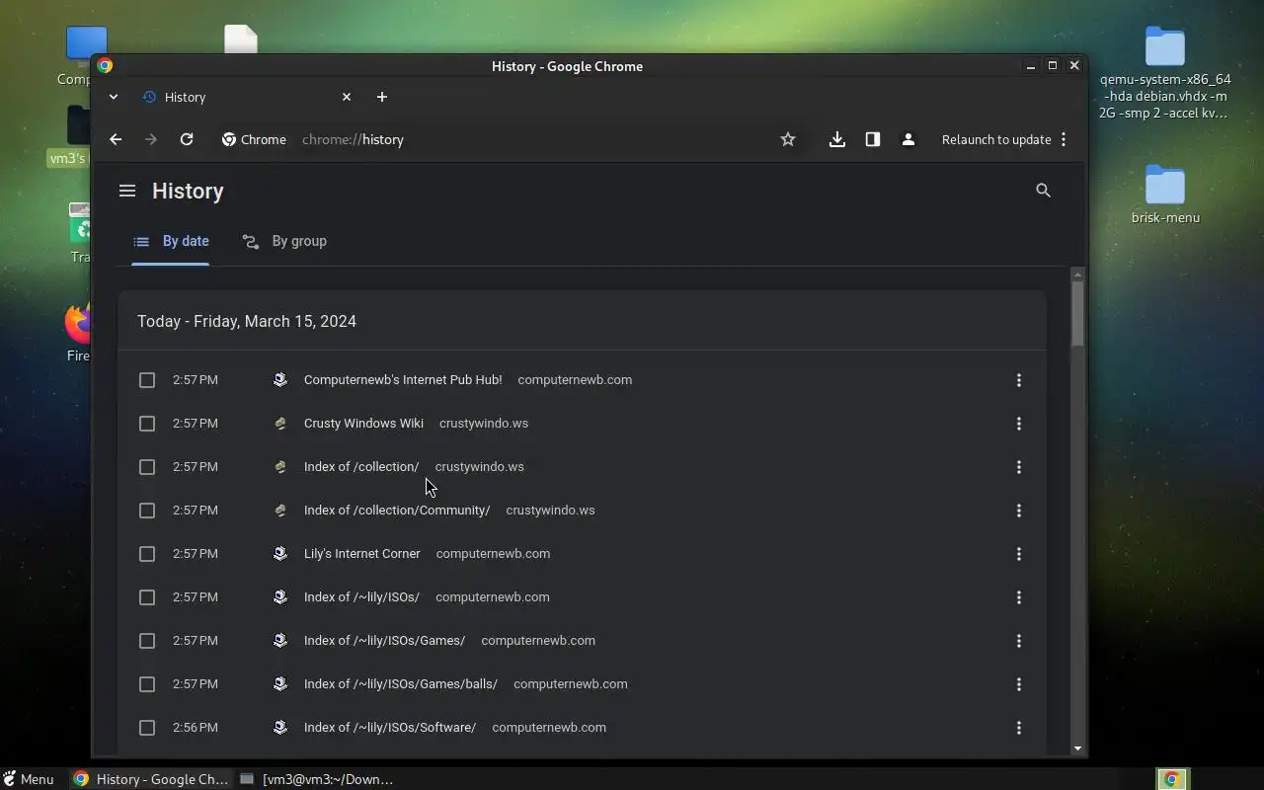Open the brisk-menu desktop folder
This screenshot has height=790, width=1264.
click(x=1165, y=195)
